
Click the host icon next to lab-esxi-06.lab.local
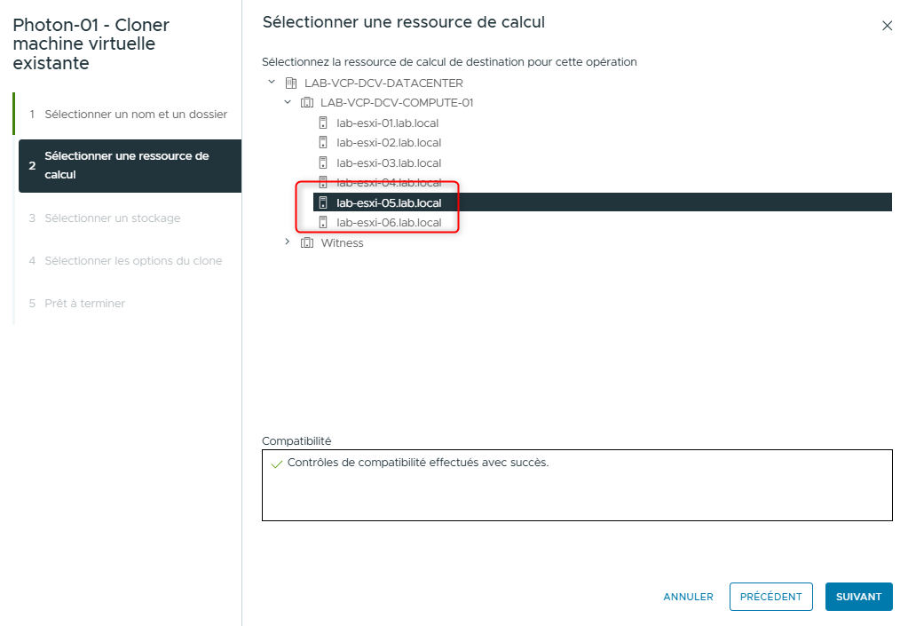pyautogui.click(x=321, y=222)
